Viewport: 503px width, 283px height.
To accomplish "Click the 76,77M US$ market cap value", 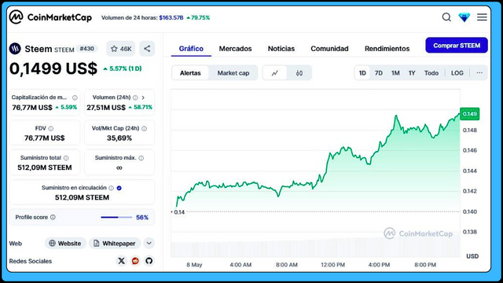I will click(32, 108).
